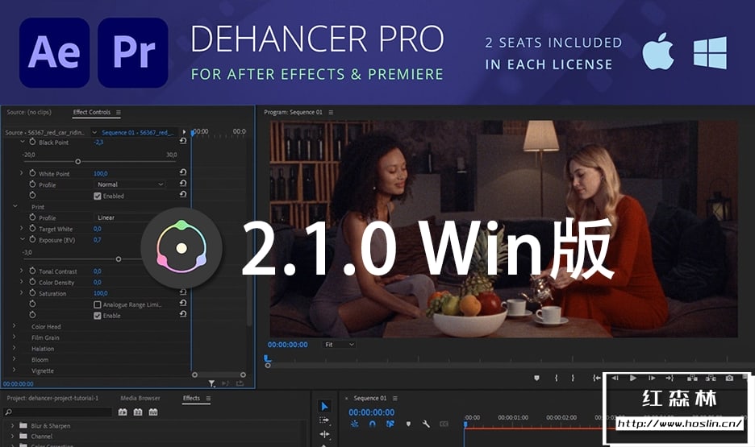Expand the Vignette section
755x447 pixels.
pos(14,370)
